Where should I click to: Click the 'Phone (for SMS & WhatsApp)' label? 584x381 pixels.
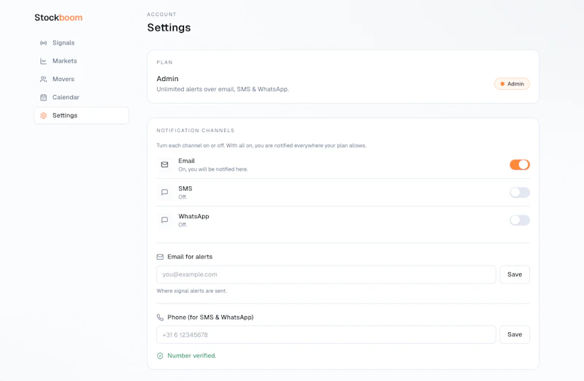pos(210,317)
